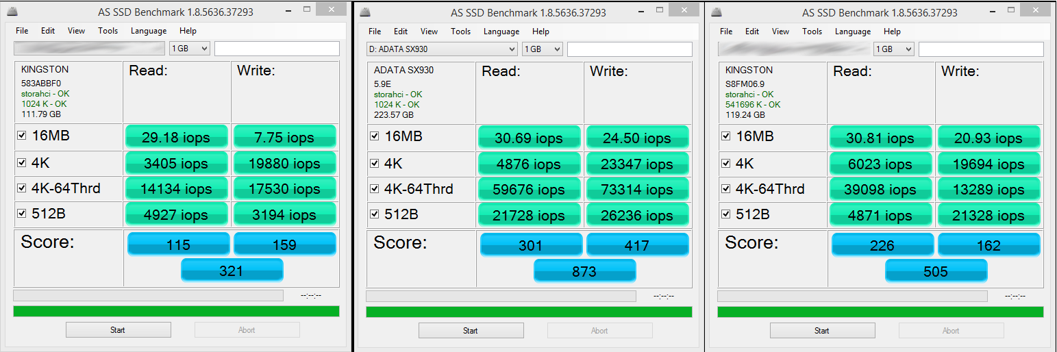Open Edit menu in Kingston 583ABBF0 window

(x=48, y=31)
